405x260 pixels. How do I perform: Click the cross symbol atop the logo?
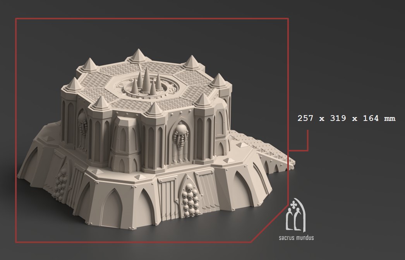point(295,203)
